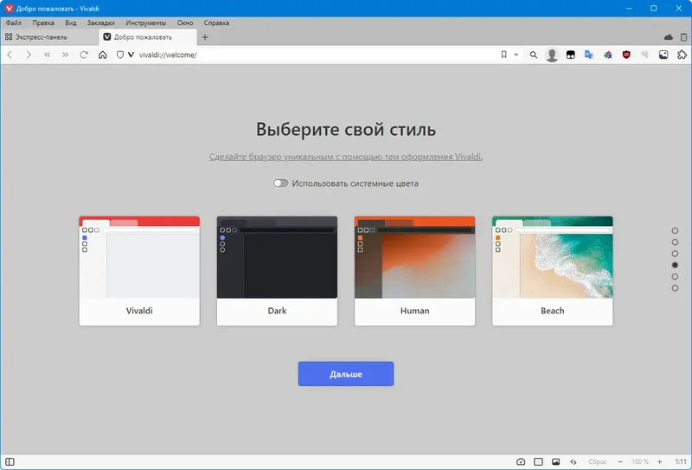This screenshot has width=692, height=470.
Task: Select the fifth welcome step dot
Action: point(675,276)
